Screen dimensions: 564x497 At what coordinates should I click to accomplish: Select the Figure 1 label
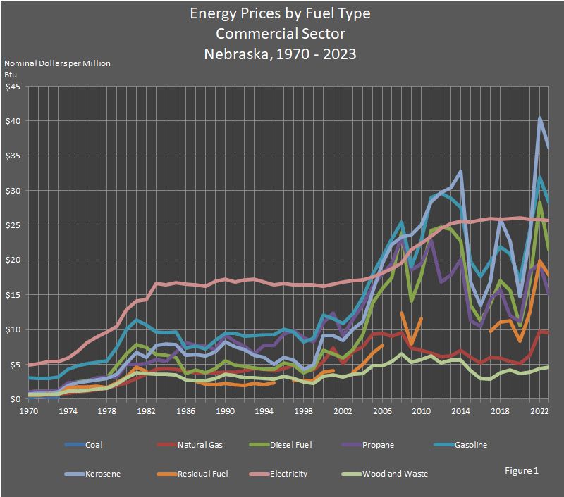coord(522,469)
